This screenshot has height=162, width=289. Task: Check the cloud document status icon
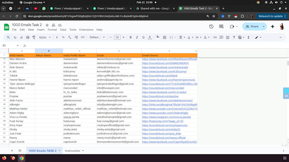click(60, 25)
